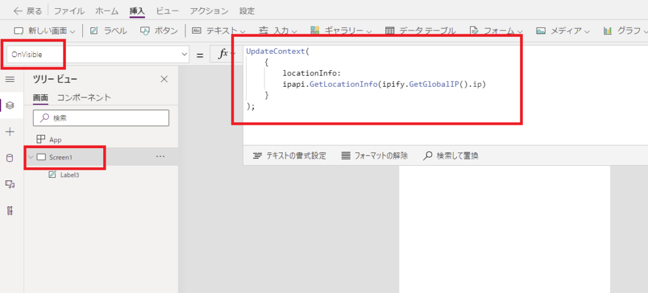Insert a ボタン control
Viewport: 648px width, 293px height.
point(159,30)
